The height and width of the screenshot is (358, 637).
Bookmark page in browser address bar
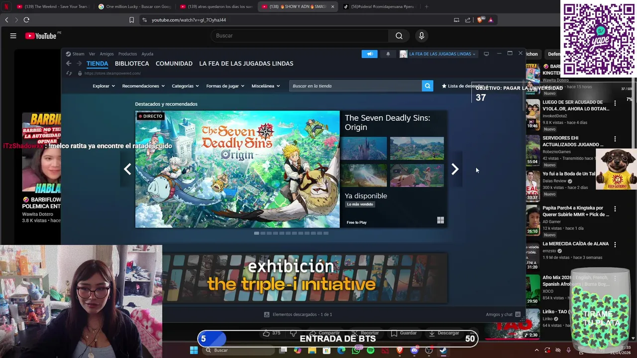[x=131, y=20]
